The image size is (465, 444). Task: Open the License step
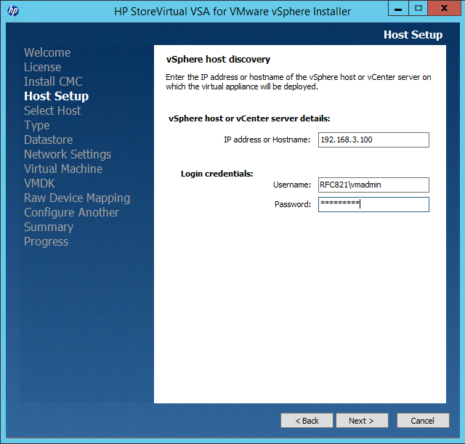pyautogui.click(x=42, y=68)
